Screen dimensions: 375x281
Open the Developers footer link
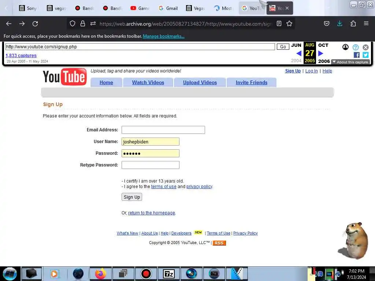click(x=181, y=233)
